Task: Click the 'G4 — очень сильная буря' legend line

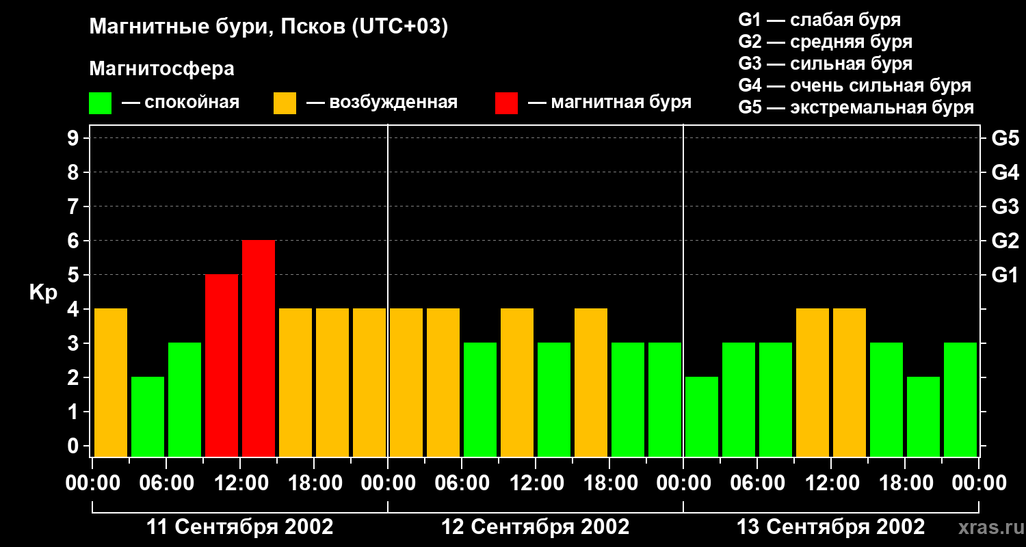Action: pyautogui.click(x=854, y=85)
